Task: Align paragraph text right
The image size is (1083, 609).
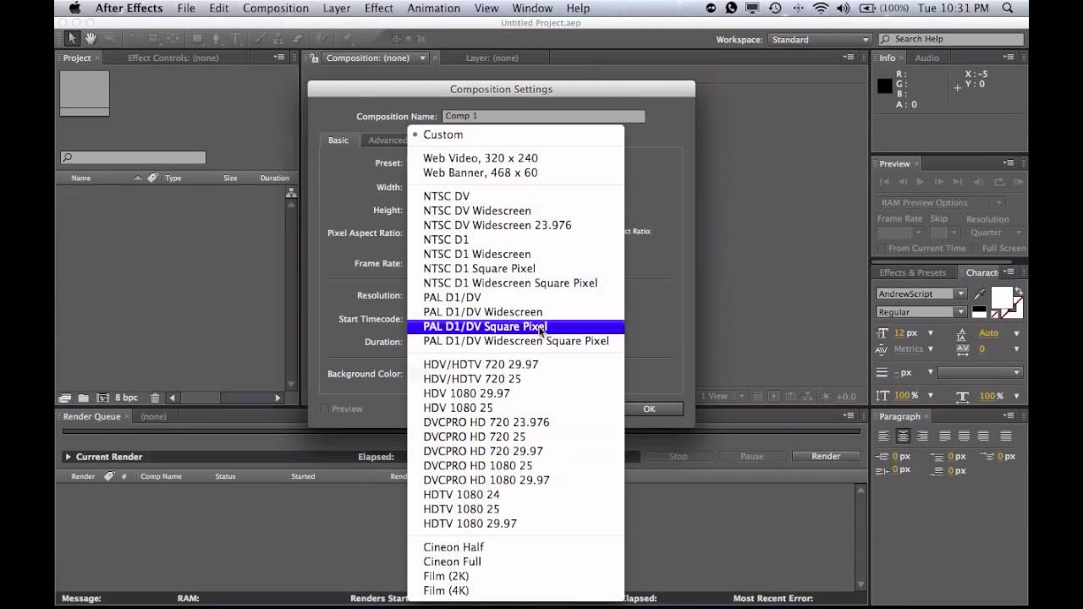Action: [x=921, y=436]
